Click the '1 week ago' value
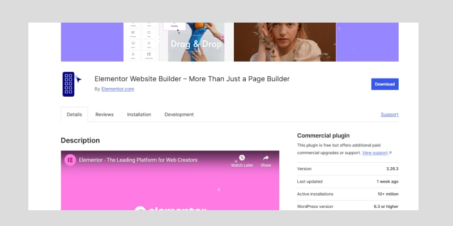Viewport: 453px width, 226px height. point(387,181)
